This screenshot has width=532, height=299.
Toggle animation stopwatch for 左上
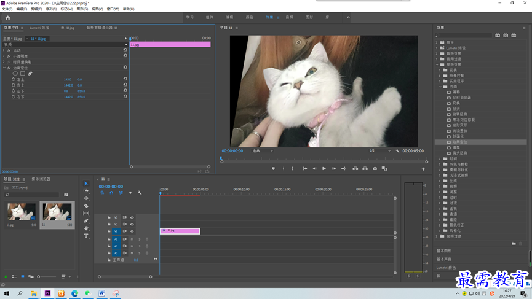(x=14, y=79)
